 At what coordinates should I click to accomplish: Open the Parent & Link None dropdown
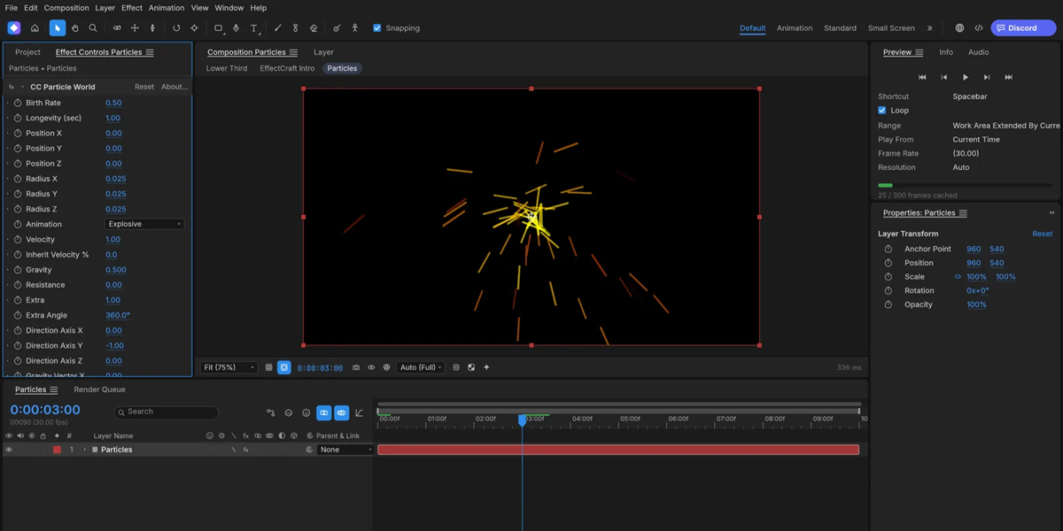(x=345, y=450)
